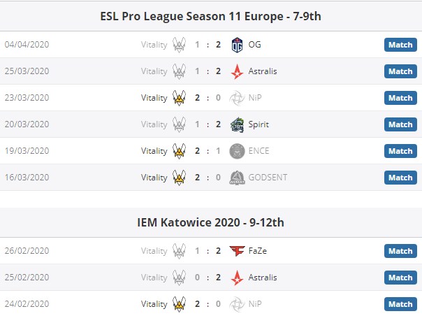Click the FaZe team logo icon
422x316 pixels.
pyautogui.click(x=238, y=251)
